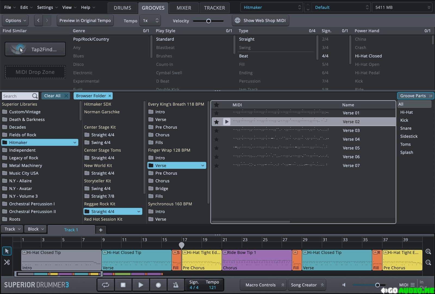Toggle favorite star for Verse 03

coord(216,131)
